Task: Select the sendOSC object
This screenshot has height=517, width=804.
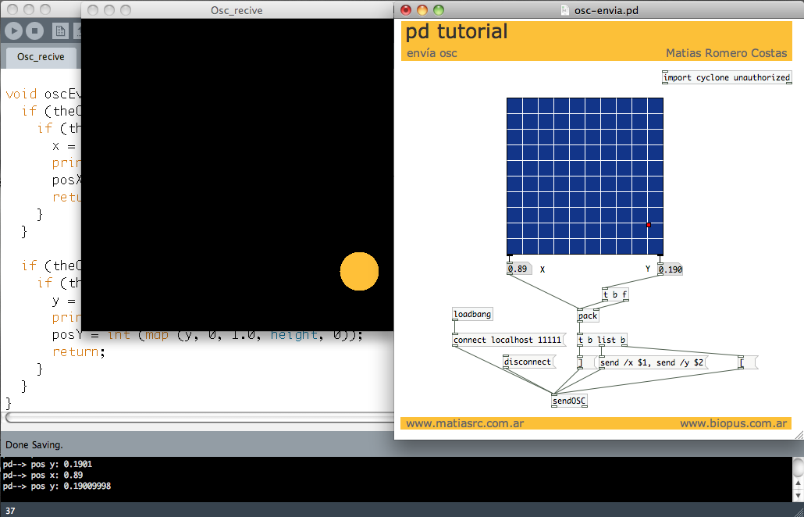Action: point(569,401)
